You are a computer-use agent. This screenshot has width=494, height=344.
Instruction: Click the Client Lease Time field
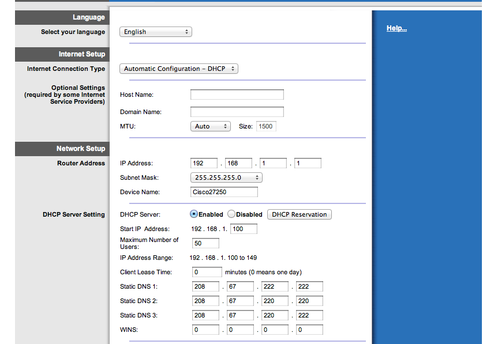point(207,272)
